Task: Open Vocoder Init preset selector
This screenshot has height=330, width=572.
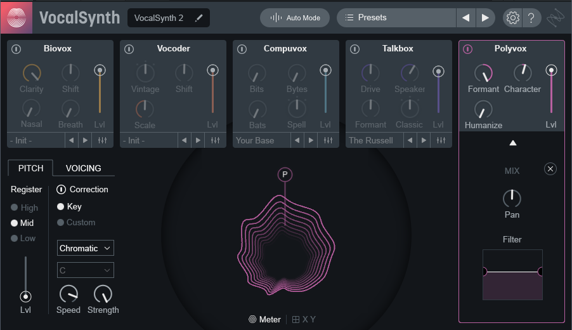Action: click(149, 140)
